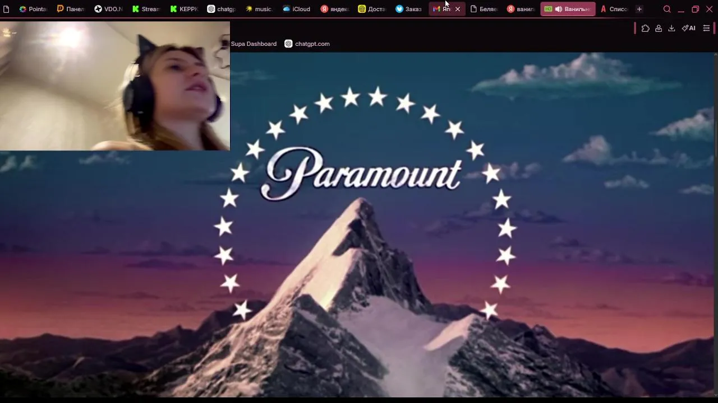
Task: Open the extensions puzzle icon
Action: [x=645, y=29]
